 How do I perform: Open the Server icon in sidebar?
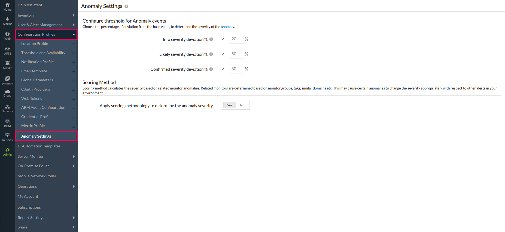[7, 63]
